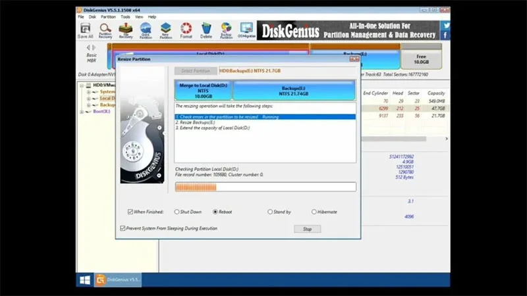Click the Delete partition icon
Screen dimensions: 527x296
click(206, 30)
